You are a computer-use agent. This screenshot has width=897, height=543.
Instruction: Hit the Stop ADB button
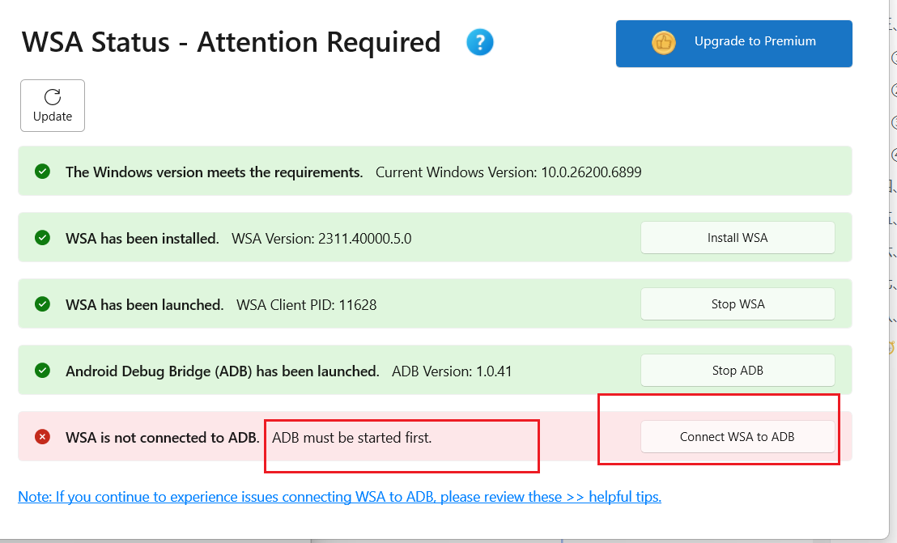(x=738, y=371)
